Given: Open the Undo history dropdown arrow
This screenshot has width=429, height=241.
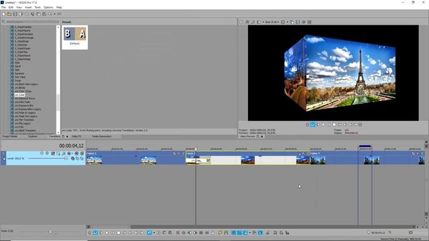Looking at the screenshot, I should 54,14.
